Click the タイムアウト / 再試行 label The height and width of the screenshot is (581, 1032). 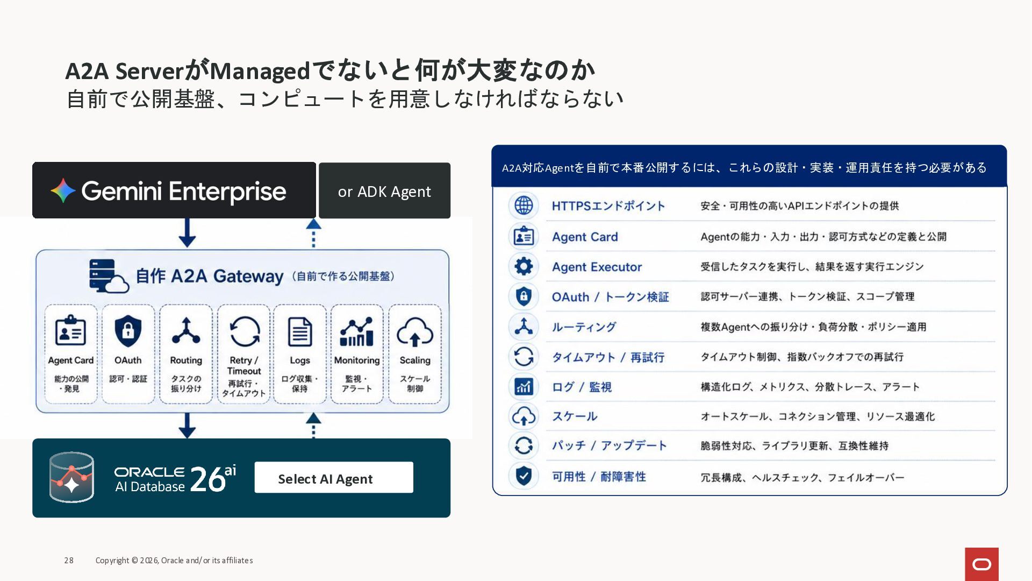click(608, 357)
